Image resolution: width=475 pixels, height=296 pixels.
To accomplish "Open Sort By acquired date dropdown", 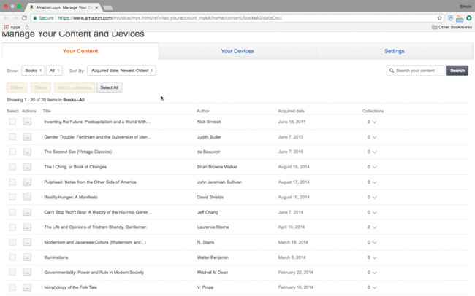I will 121,71.
